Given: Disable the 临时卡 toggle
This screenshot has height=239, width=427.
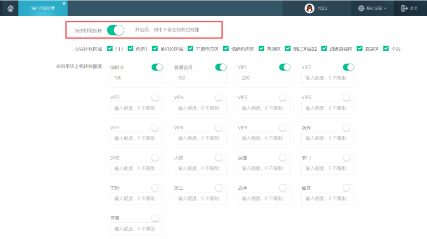Looking at the screenshot, I should point(157,67).
